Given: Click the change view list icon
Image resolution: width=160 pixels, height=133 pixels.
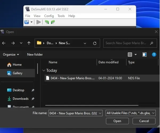Looking at the screenshot, I should tap(130, 55).
